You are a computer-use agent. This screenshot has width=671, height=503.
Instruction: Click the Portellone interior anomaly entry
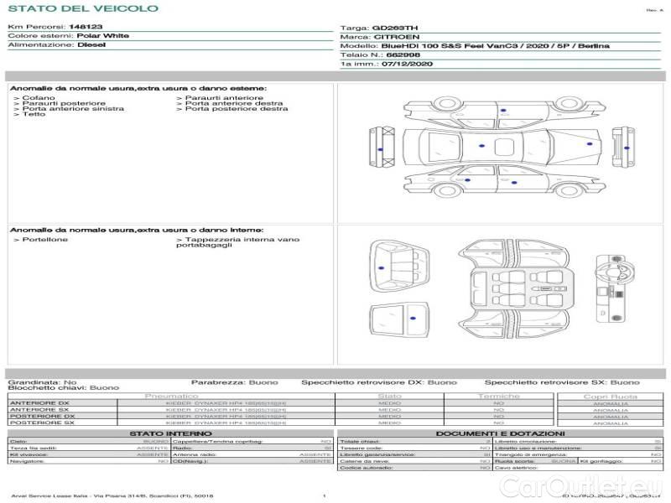(x=41, y=240)
